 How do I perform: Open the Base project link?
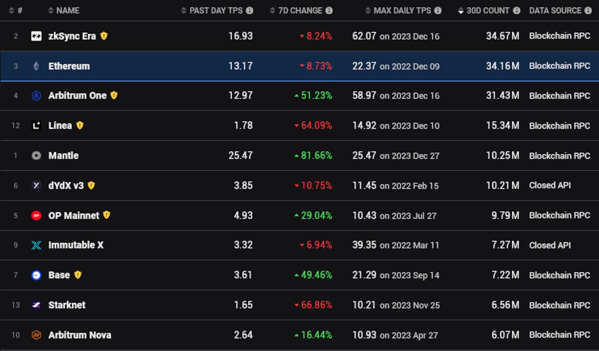[x=59, y=275]
